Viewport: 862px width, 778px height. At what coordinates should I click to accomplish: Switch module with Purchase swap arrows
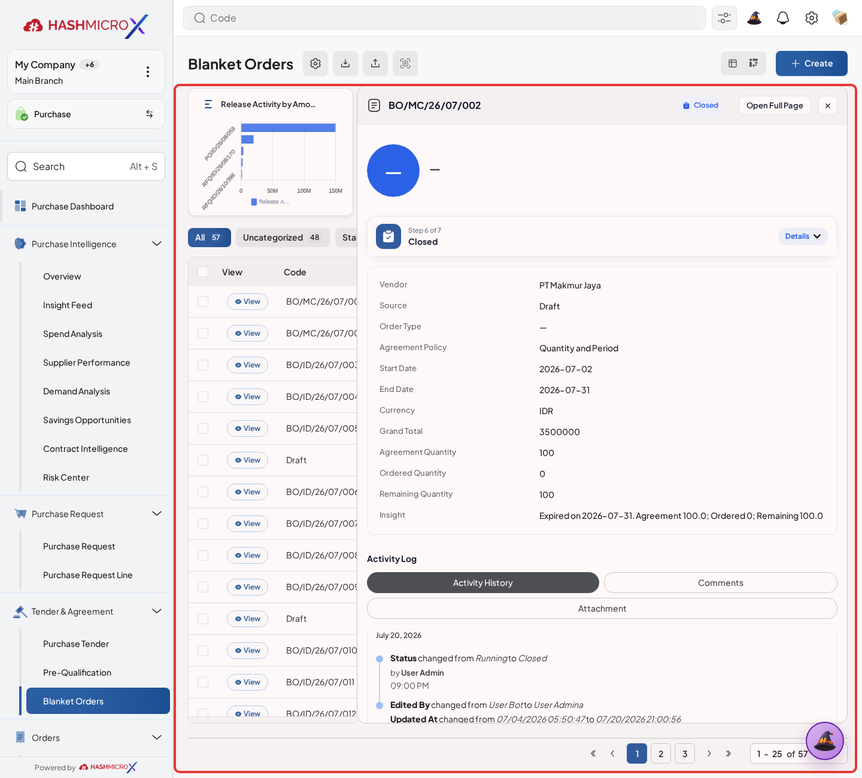pyautogui.click(x=150, y=114)
